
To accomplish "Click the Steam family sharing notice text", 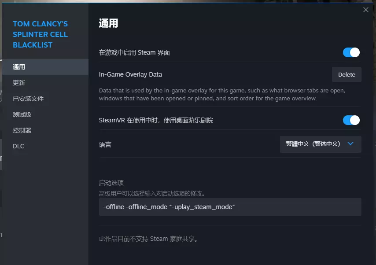I will tap(148, 239).
